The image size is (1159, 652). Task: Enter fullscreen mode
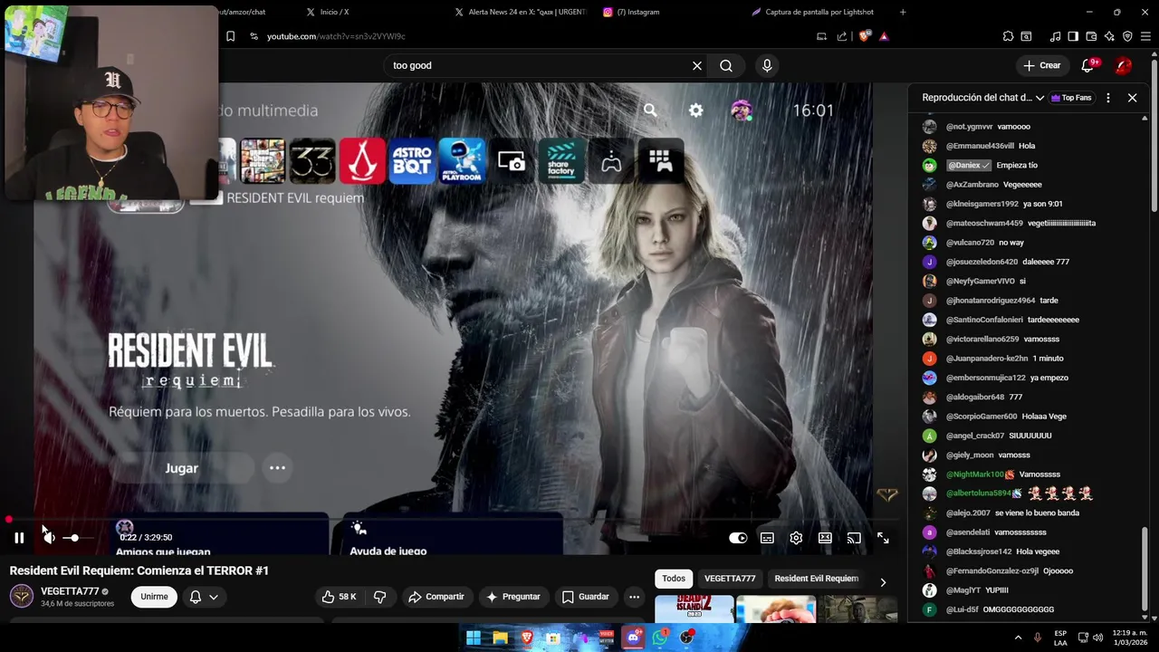[883, 538]
